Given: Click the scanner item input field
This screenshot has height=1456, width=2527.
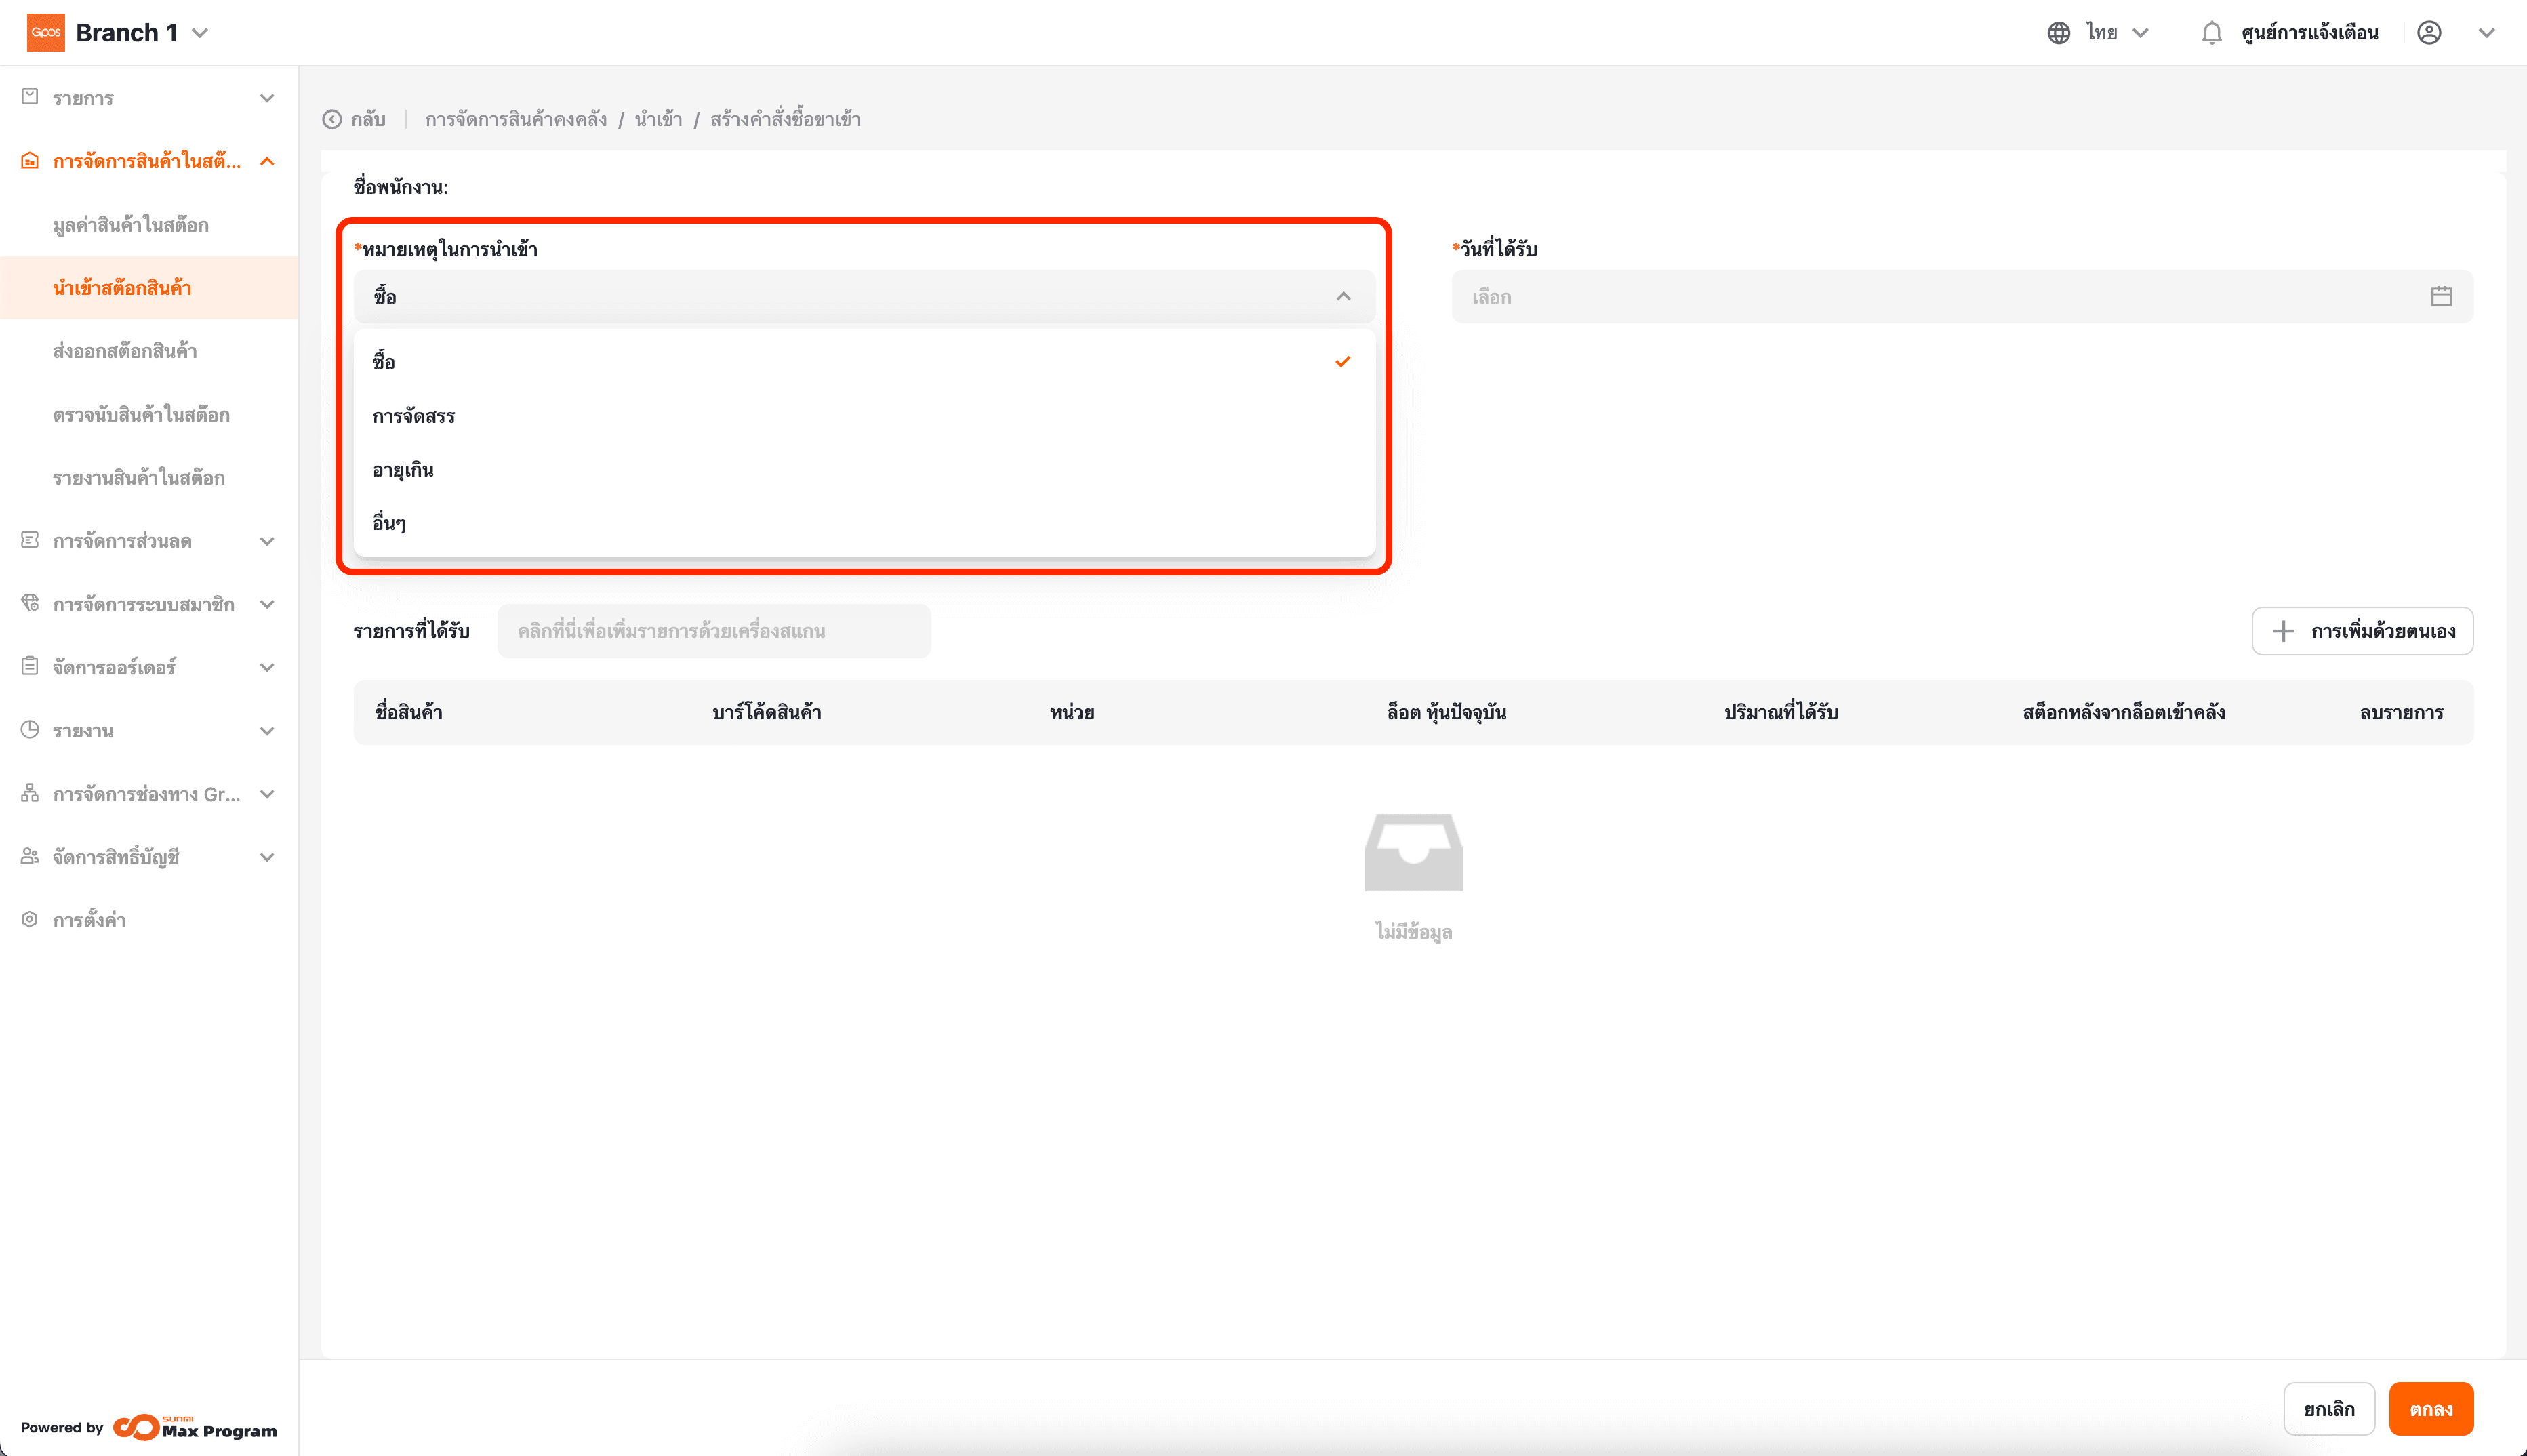Looking at the screenshot, I should [714, 631].
